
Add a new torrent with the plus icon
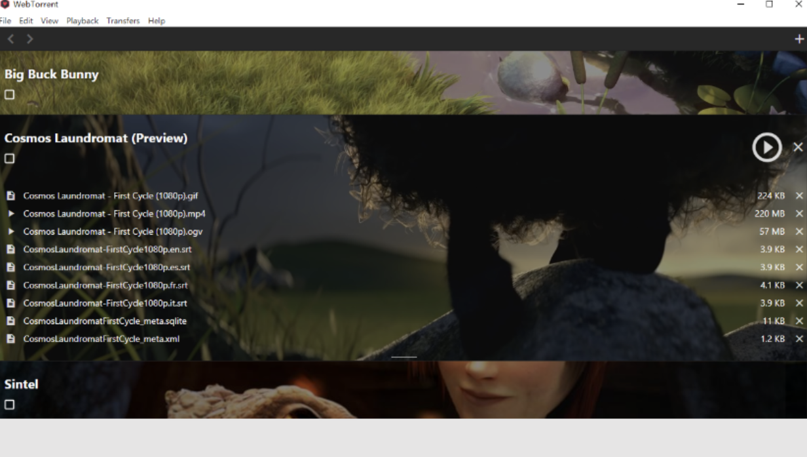800,39
